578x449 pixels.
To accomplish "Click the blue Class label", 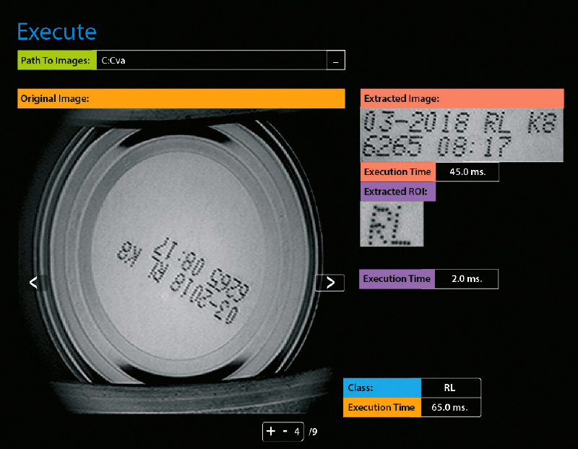I will pos(382,388).
